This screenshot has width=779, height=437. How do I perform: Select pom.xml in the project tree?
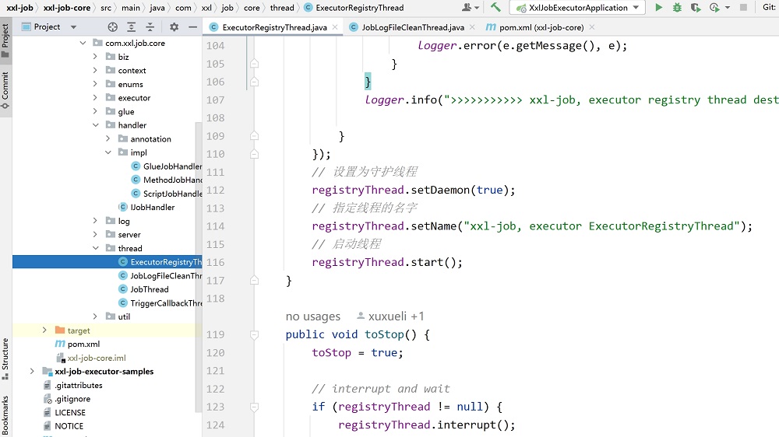point(77,344)
